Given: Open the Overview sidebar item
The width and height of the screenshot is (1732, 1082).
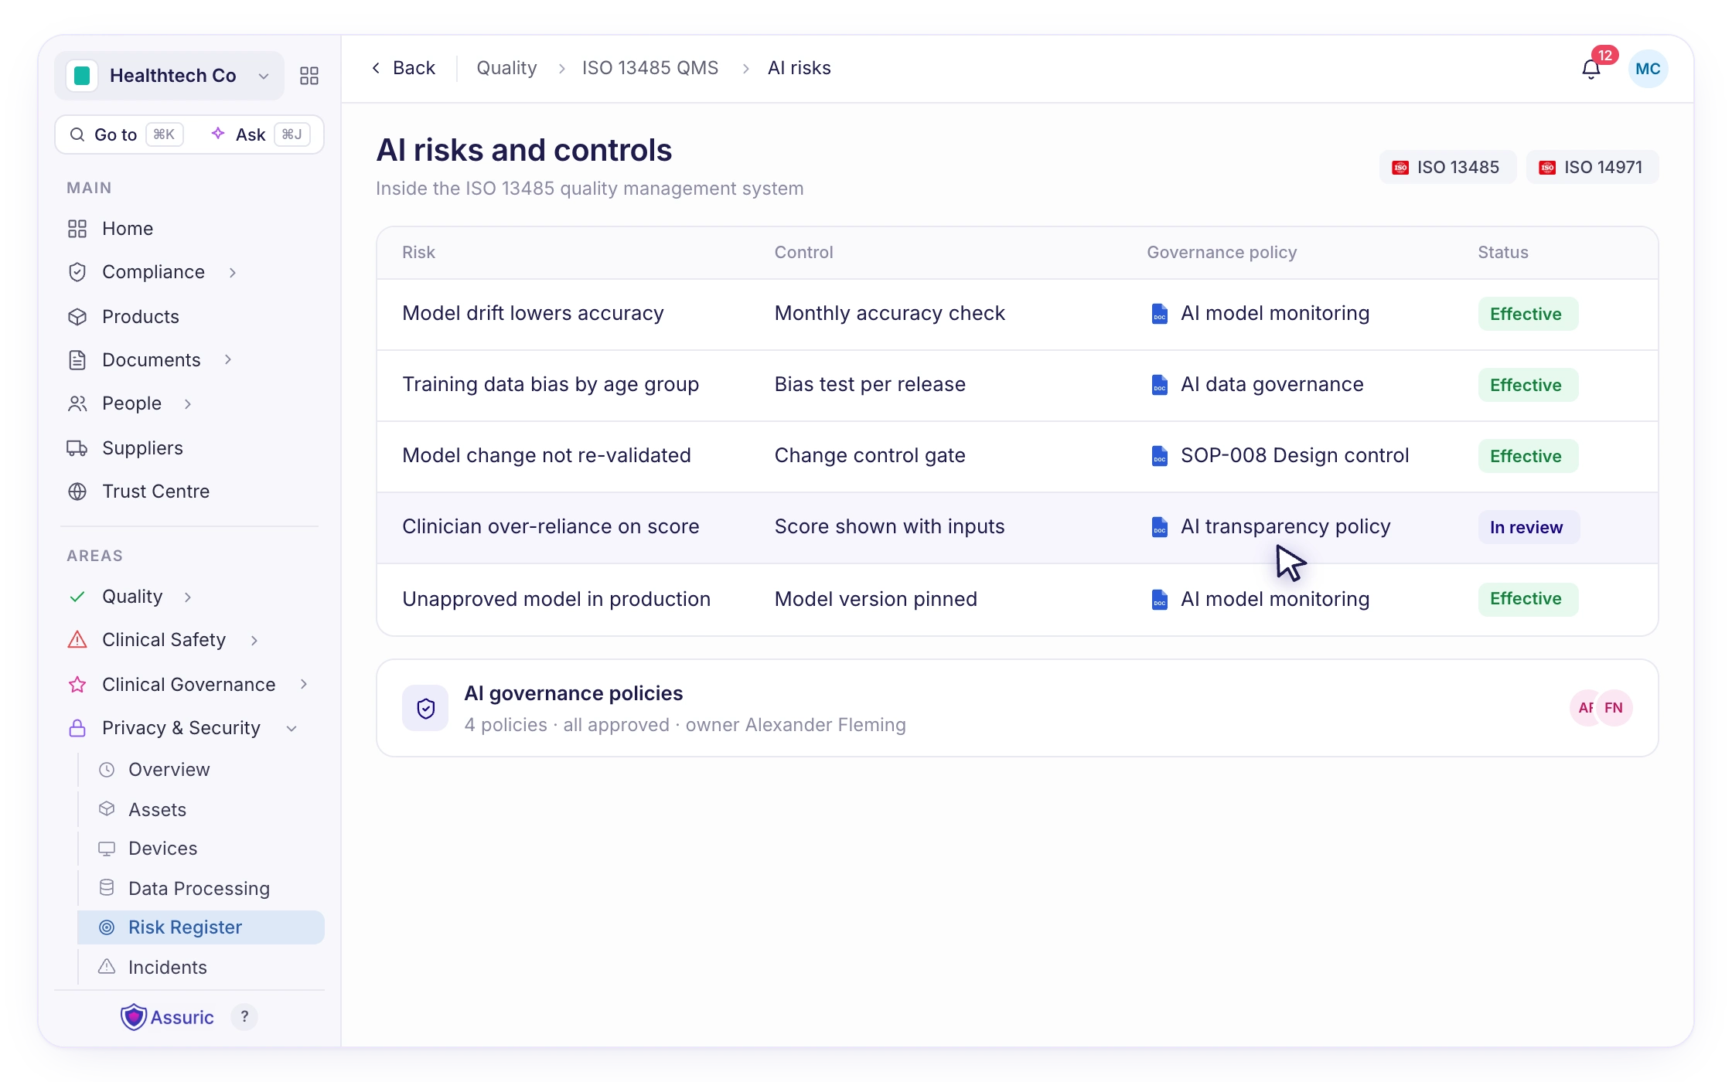Looking at the screenshot, I should pos(201,770).
